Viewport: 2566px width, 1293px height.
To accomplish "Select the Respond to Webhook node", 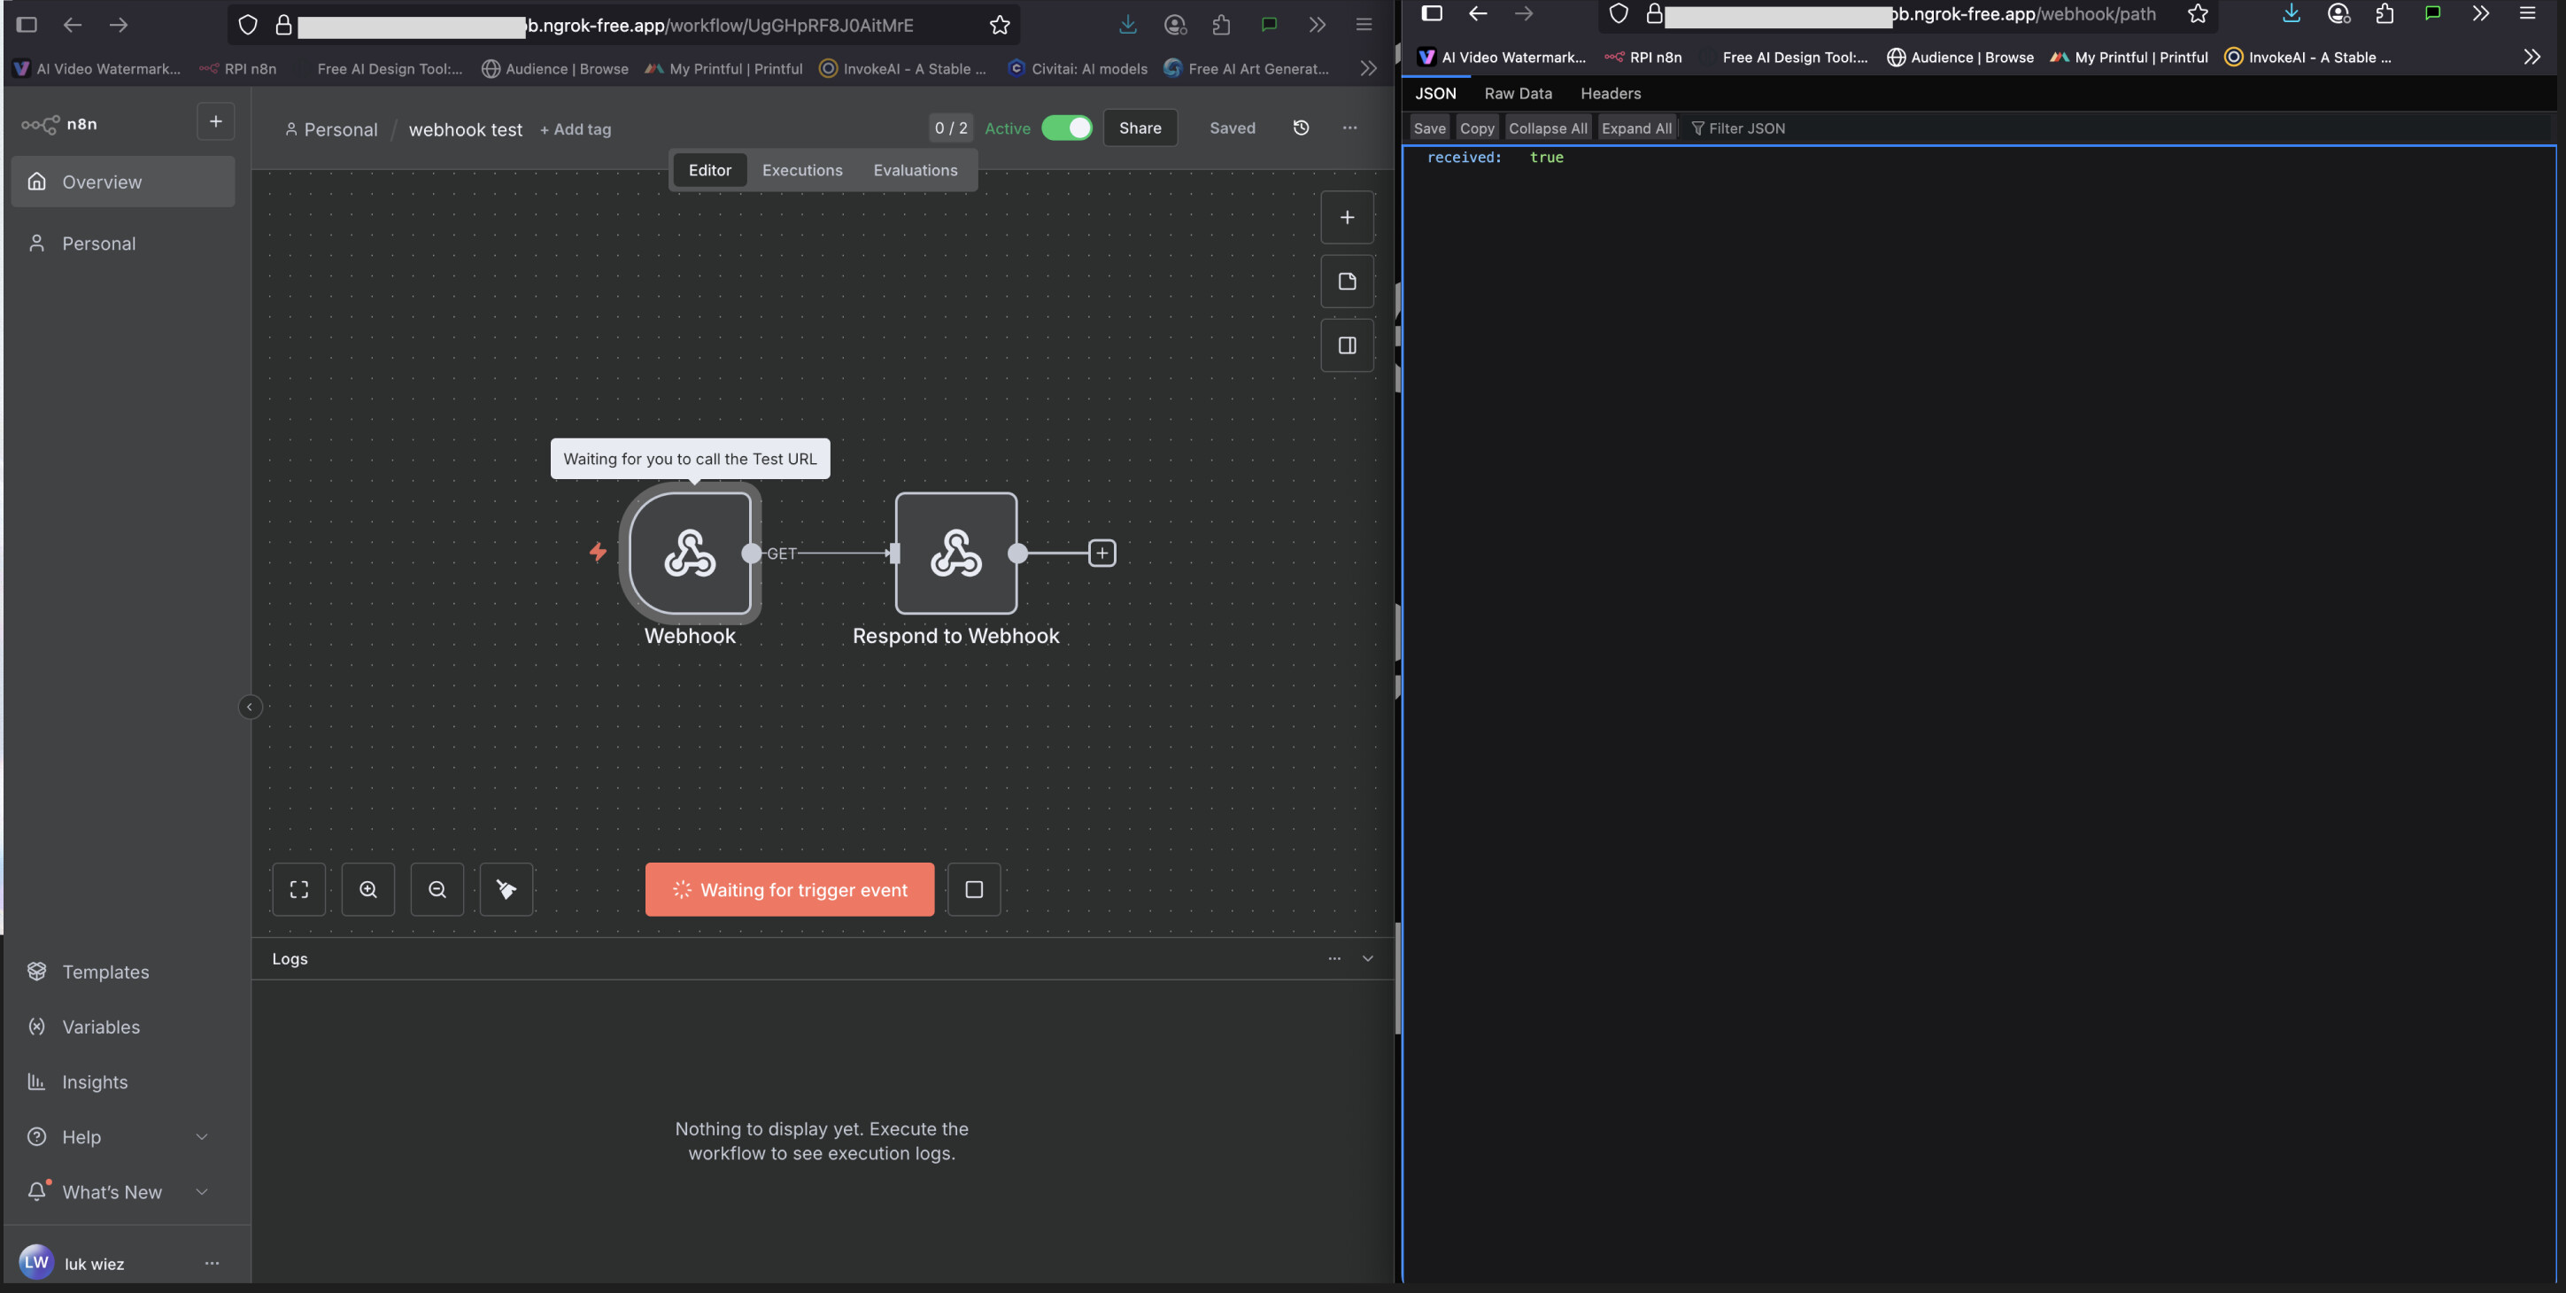I will [955, 553].
